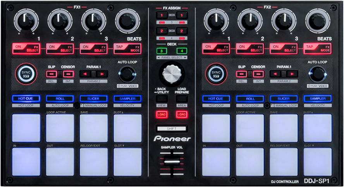Viewport: 344px width, 187px height.
Task: Adjust FX1 effect knob 2
Action: click(x=60, y=21)
